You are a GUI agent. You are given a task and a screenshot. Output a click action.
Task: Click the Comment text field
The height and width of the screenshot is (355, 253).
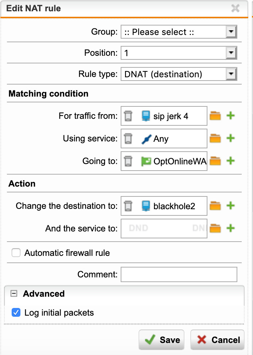point(179,274)
